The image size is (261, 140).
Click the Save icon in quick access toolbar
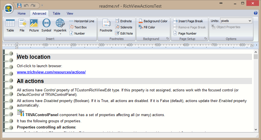pyautogui.click(x=19, y=5)
